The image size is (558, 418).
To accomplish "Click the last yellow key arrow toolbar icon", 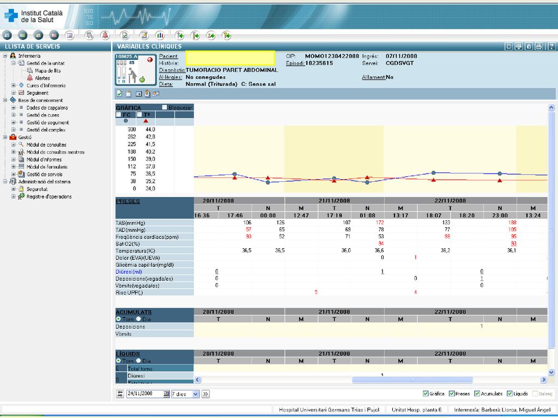I will click(227, 35).
